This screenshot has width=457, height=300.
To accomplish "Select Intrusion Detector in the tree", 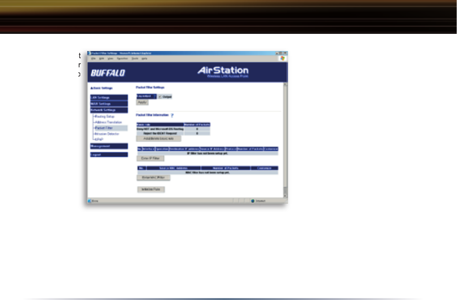I will click(107, 134).
